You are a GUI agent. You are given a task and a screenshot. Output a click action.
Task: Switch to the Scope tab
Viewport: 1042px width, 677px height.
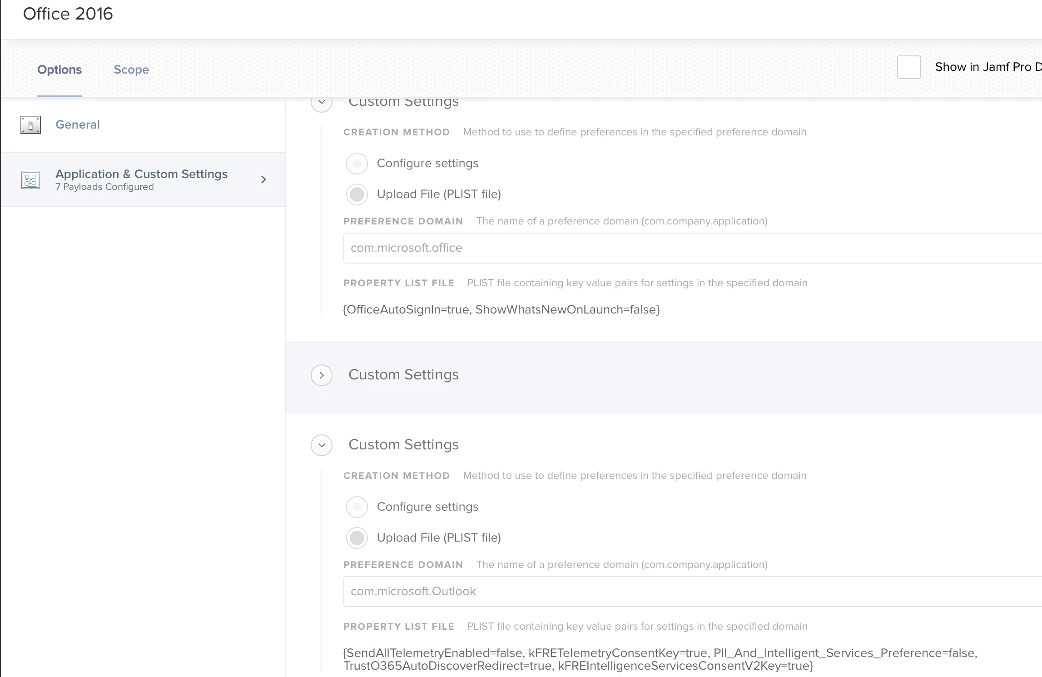(x=131, y=70)
